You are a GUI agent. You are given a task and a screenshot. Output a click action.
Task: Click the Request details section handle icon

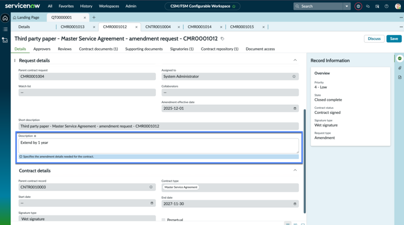point(15,60)
